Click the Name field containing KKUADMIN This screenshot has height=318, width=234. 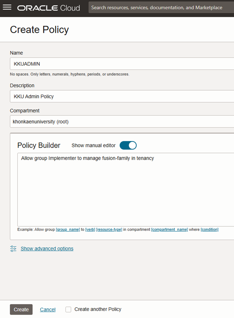[122, 64]
